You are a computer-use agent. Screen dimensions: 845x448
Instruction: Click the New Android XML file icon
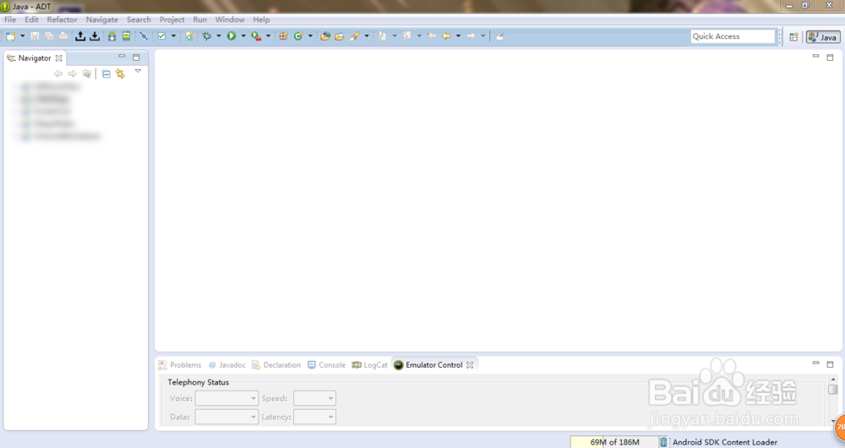189,36
